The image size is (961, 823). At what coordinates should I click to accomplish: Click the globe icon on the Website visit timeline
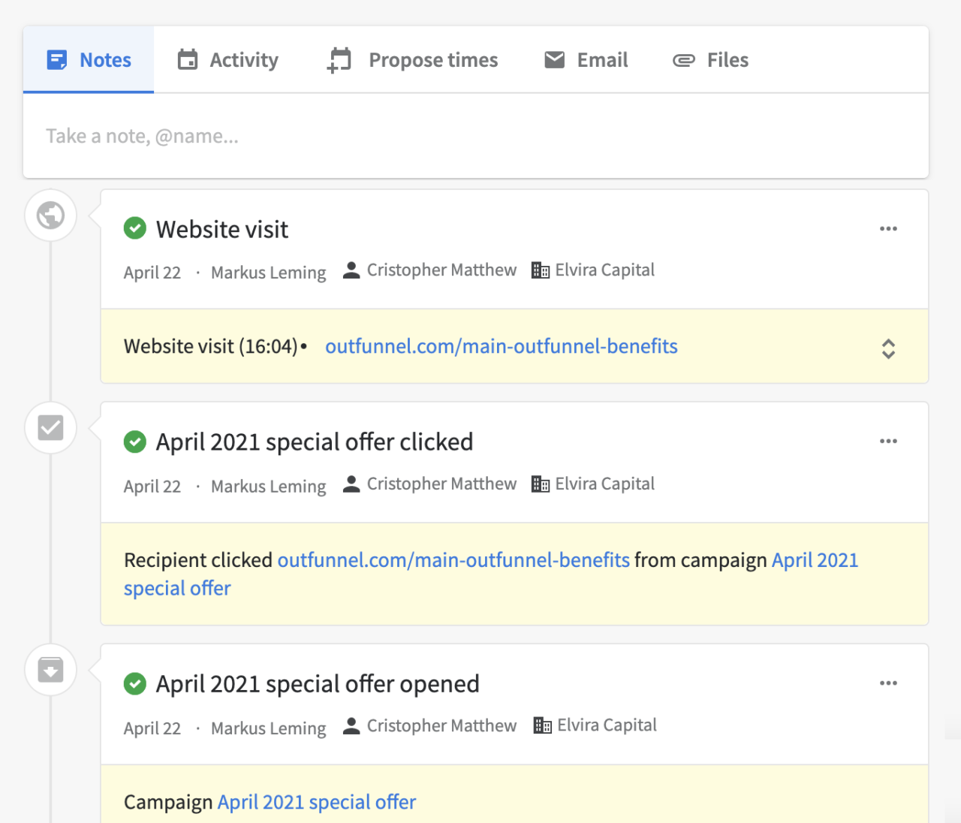click(x=50, y=215)
